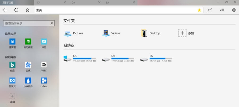The image size is (239, 107).
Task: Close the C:\ tab
Action: click(65, 2)
